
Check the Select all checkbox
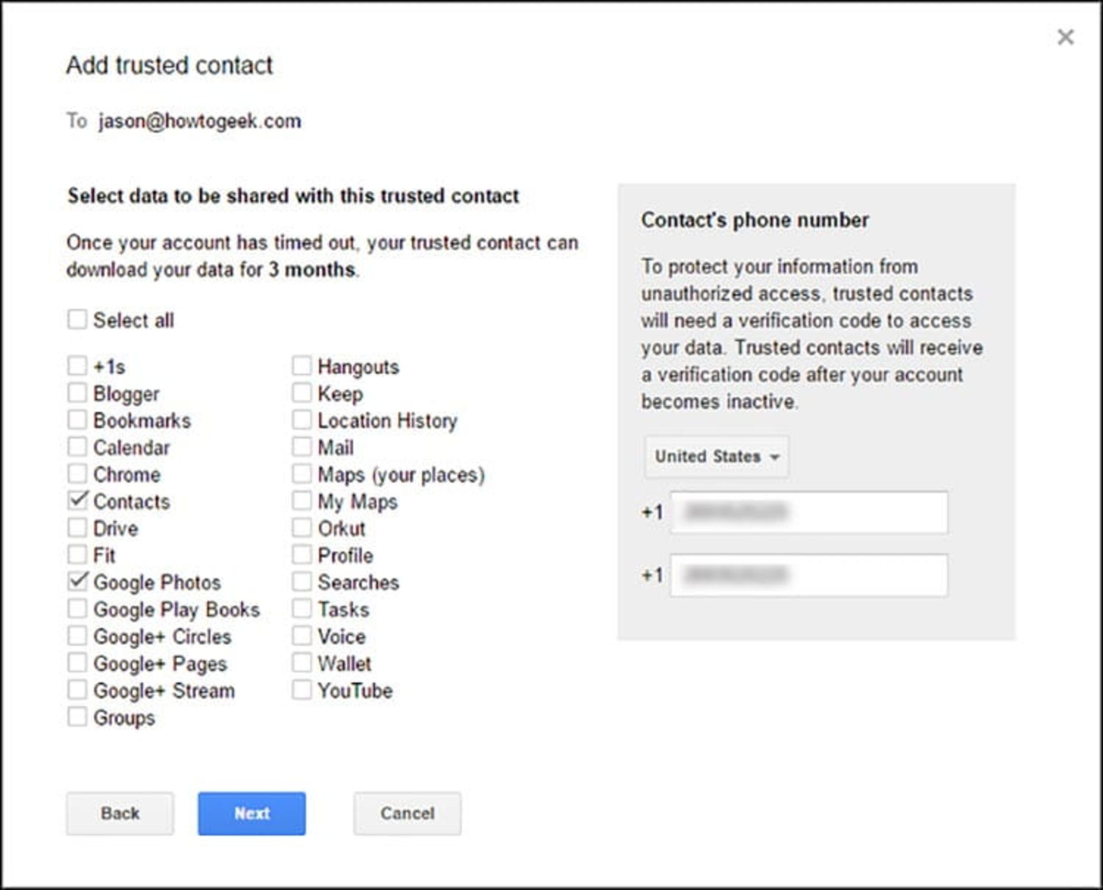[x=77, y=319]
